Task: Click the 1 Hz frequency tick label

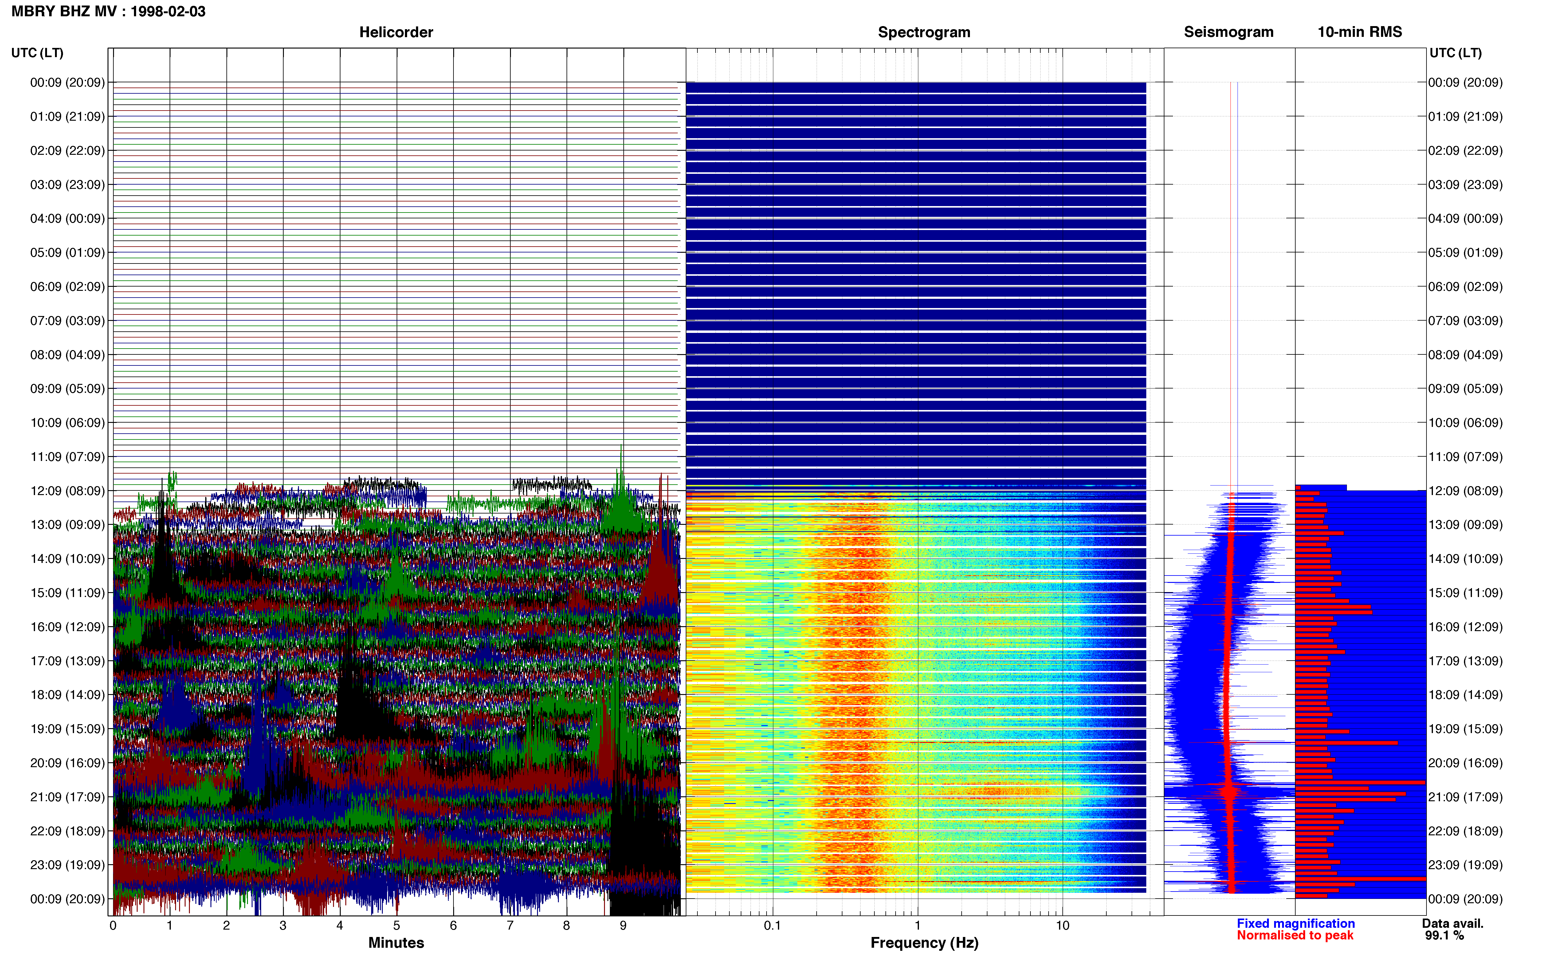Action: point(918,925)
